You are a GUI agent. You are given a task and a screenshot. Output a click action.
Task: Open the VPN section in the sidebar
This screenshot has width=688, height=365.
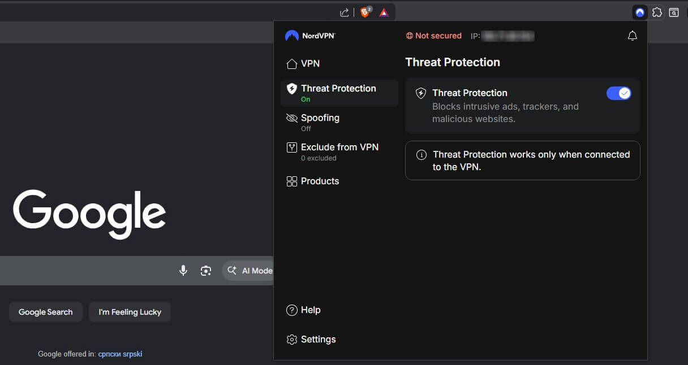339,64
